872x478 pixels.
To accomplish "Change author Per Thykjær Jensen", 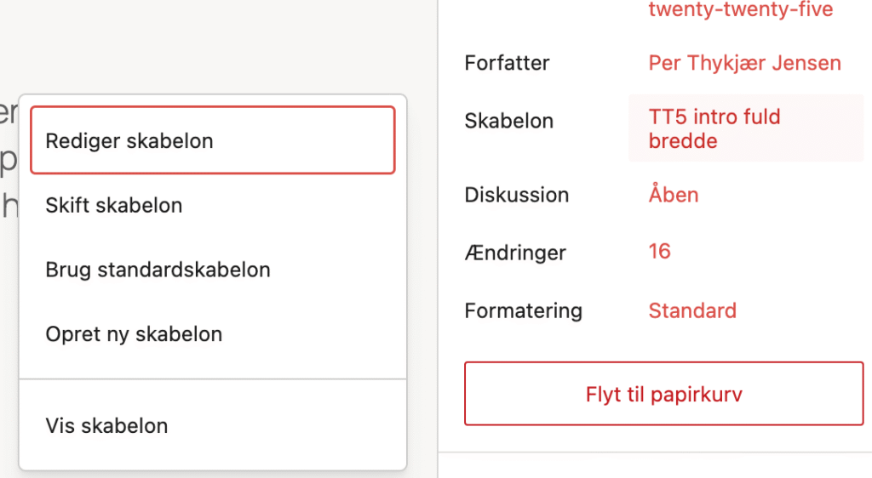I will (744, 63).
